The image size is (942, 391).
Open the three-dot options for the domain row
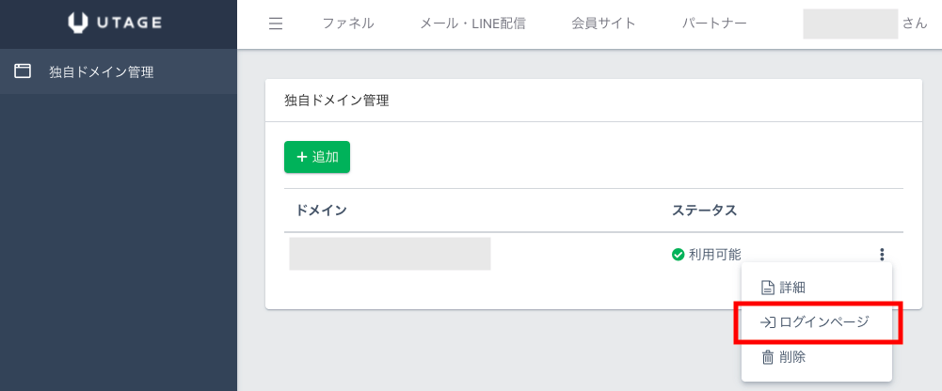click(x=882, y=254)
